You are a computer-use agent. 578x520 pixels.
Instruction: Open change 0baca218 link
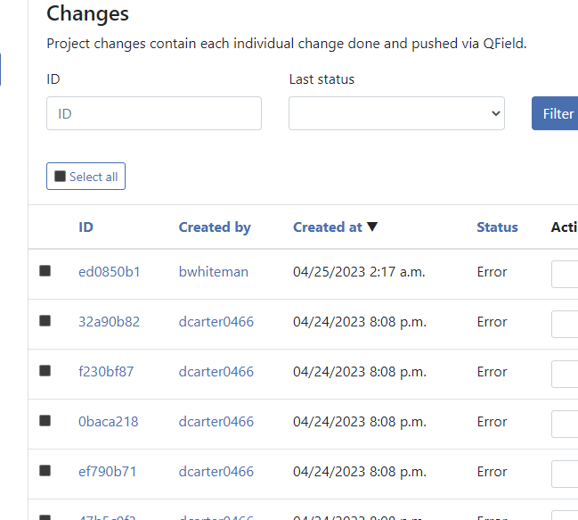[x=109, y=422]
